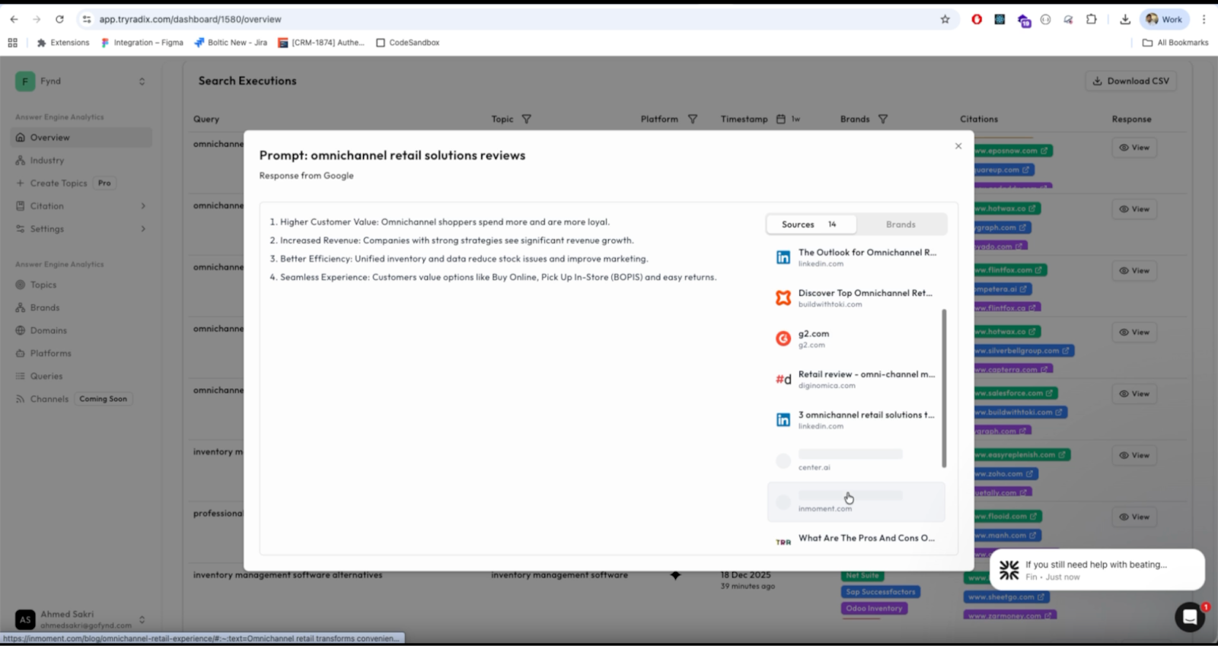Open Integration – Figma bookmark
Viewport: 1218px width, 646px height.
(142, 43)
